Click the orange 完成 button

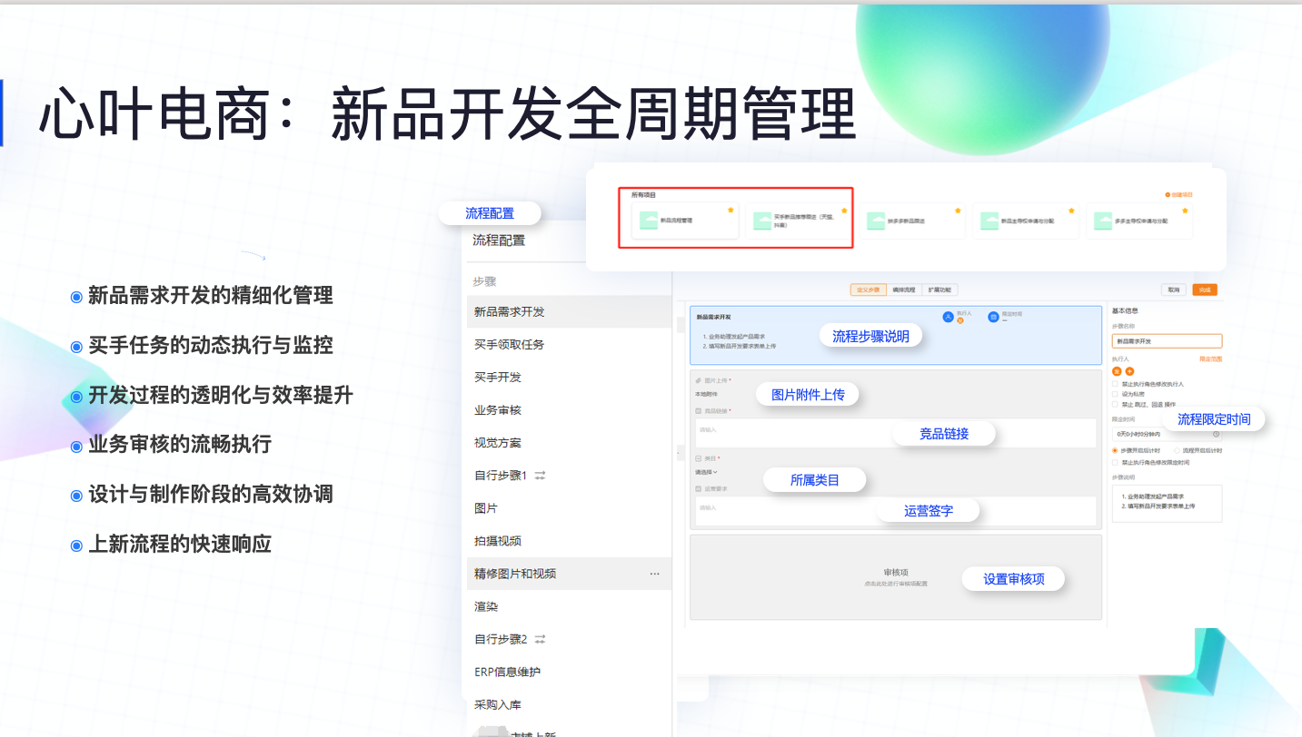(x=1205, y=290)
